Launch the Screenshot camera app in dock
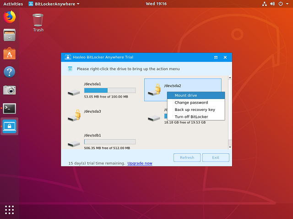Image resolution: width=293 pixels, height=219 pixels. (10, 90)
